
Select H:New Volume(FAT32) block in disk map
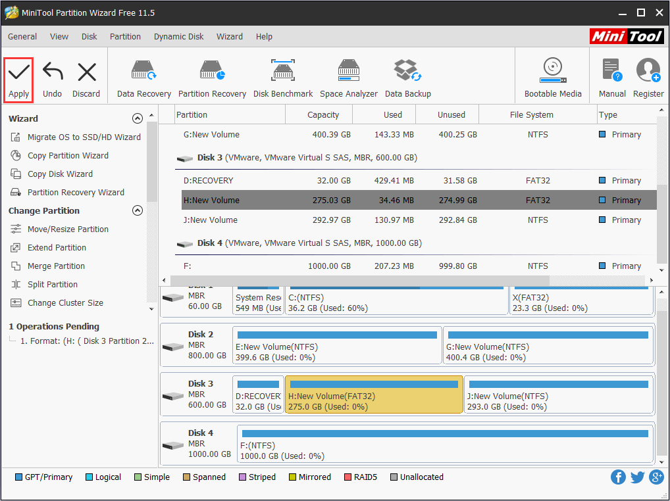point(374,394)
